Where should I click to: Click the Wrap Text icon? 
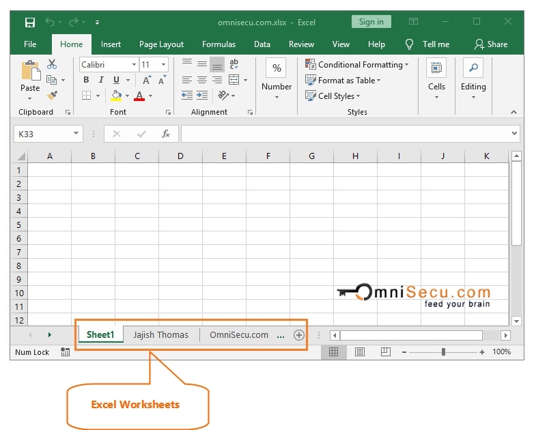click(x=234, y=64)
